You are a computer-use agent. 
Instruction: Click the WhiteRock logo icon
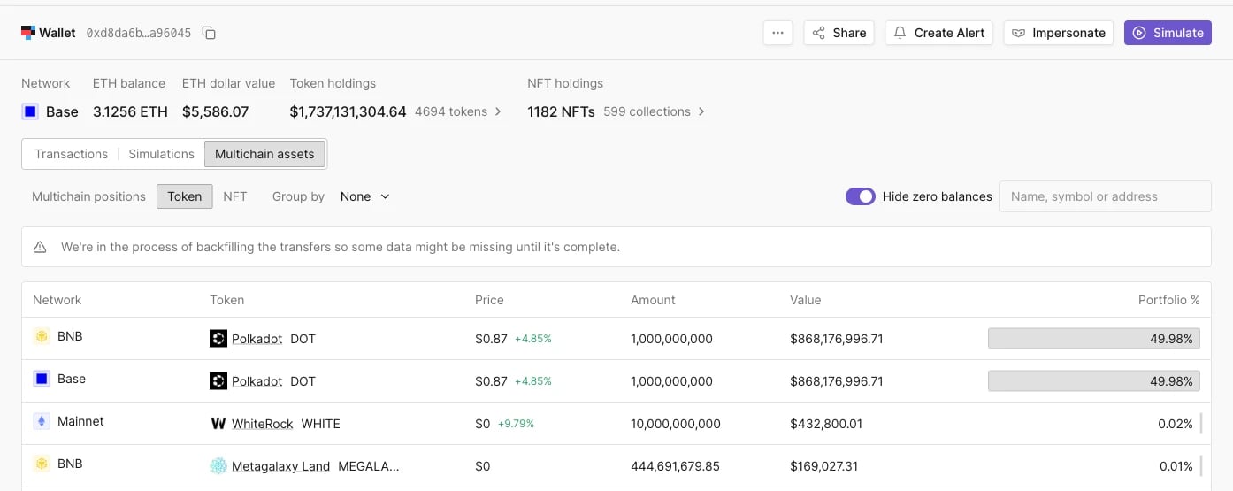click(218, 424)
